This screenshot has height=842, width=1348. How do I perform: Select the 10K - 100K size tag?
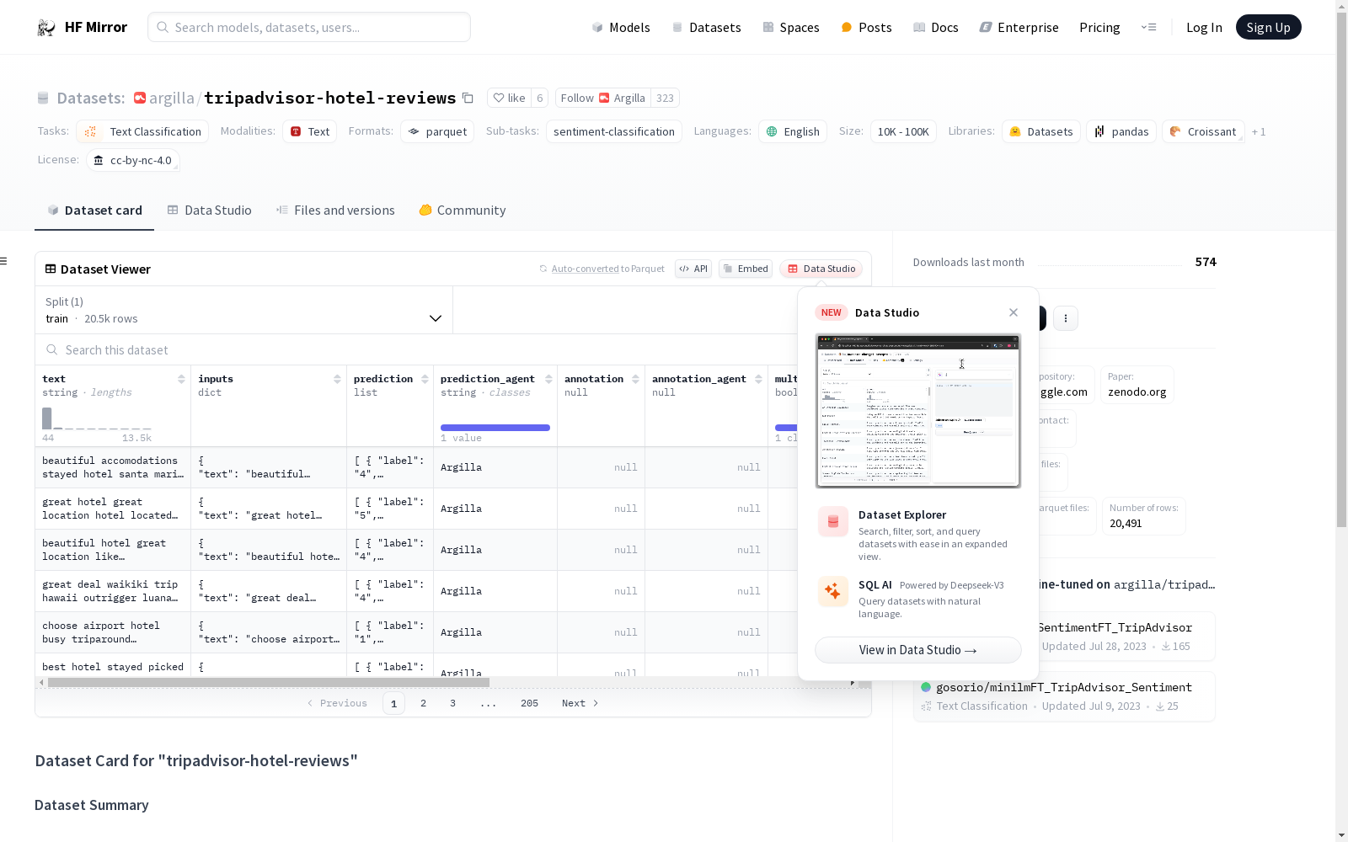[x=903, y=132]
